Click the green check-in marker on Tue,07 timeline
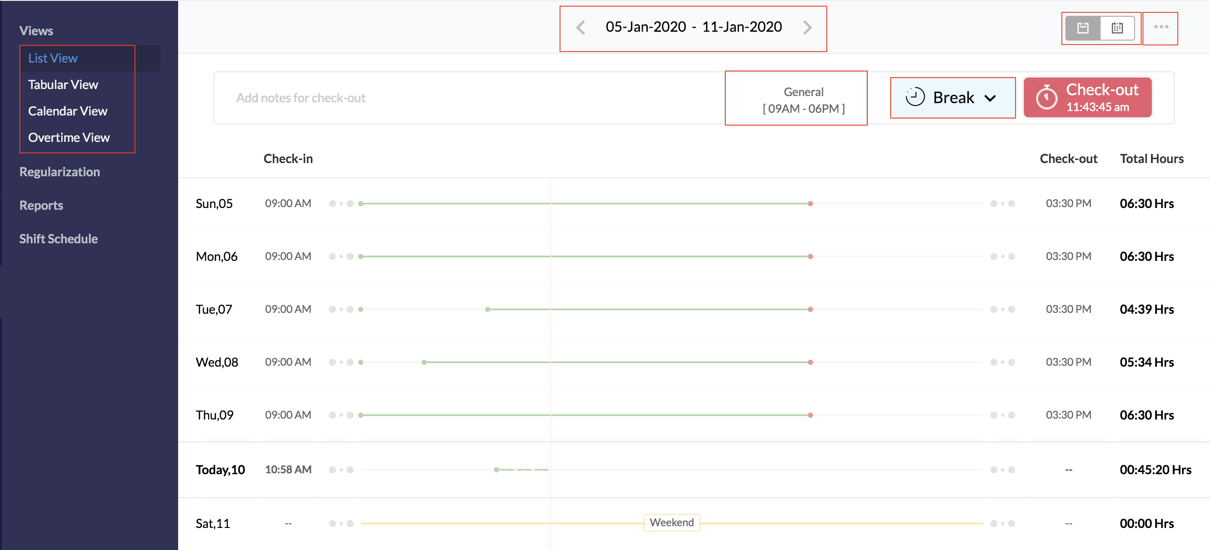 [x=488, y=309]
